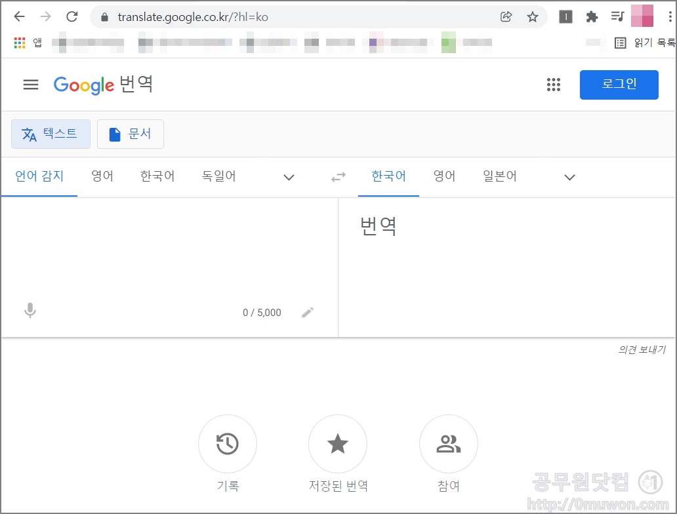This screenshot has height=514, width=677.
Task: Click the 의견 보내기 feedback link
Action: coord(642,349)
